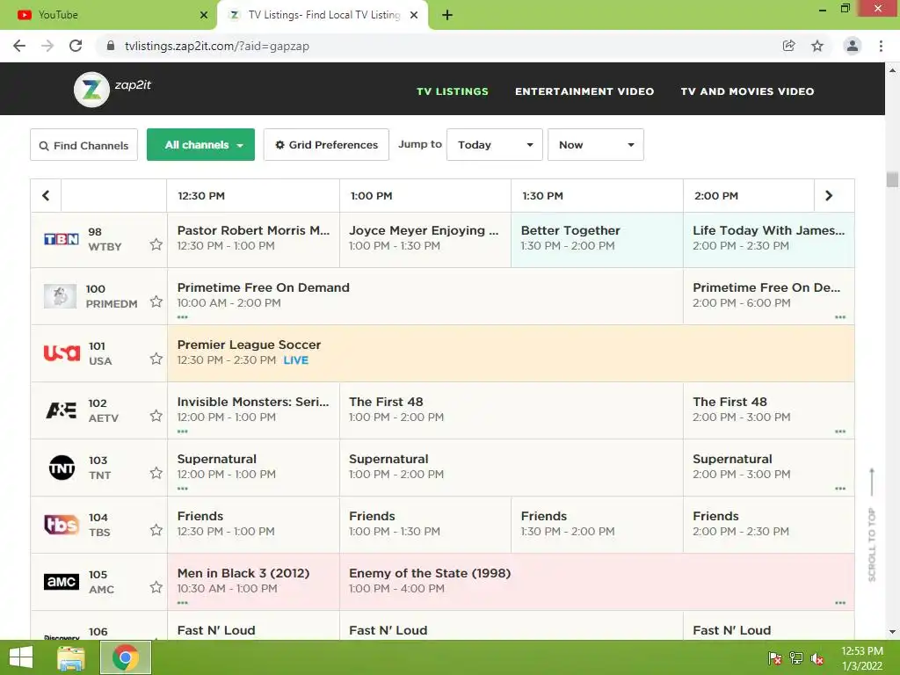The height and width of the screenshot is (675, 900).
Task: Go back in browser history
Action: click(19, 46)
